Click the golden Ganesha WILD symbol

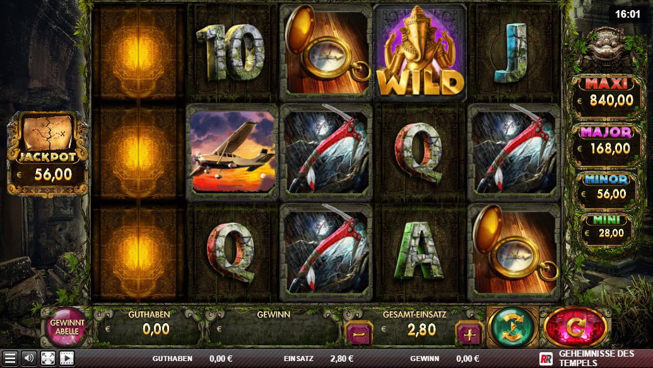[x=420, y=52]
